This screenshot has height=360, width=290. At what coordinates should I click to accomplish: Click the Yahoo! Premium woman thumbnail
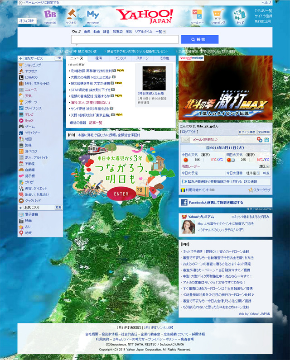coord(188,227)
